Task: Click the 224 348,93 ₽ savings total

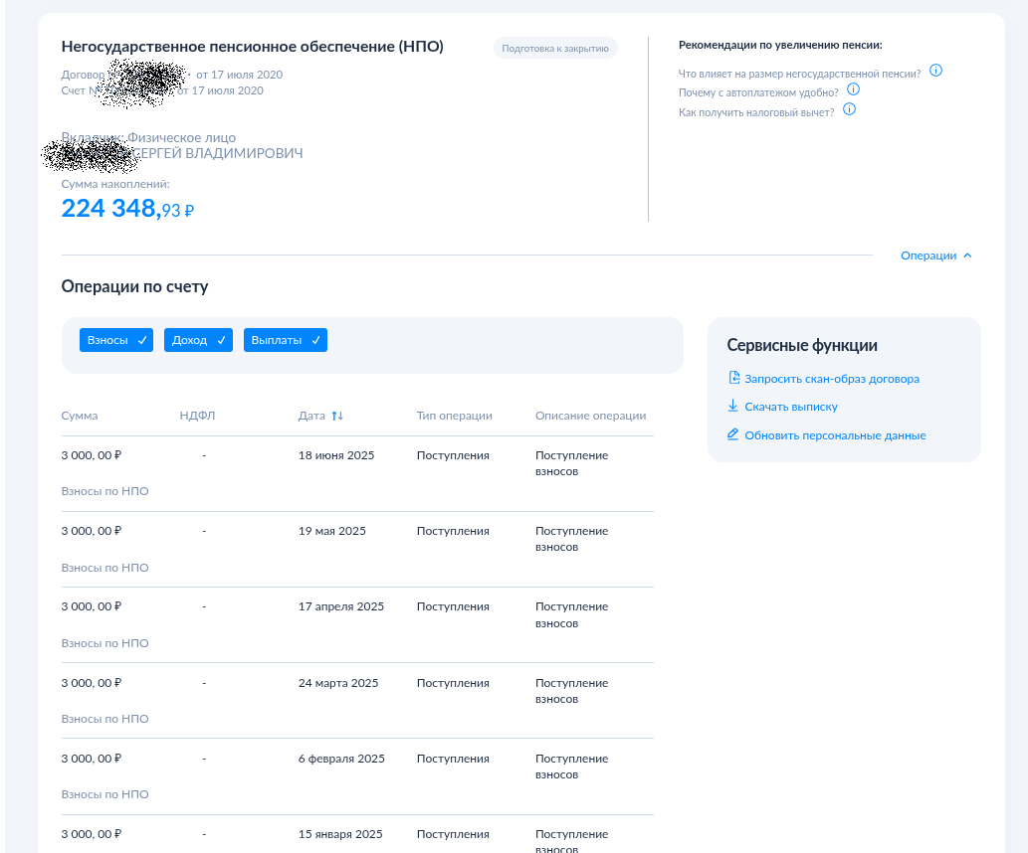Action: point(127,209)
